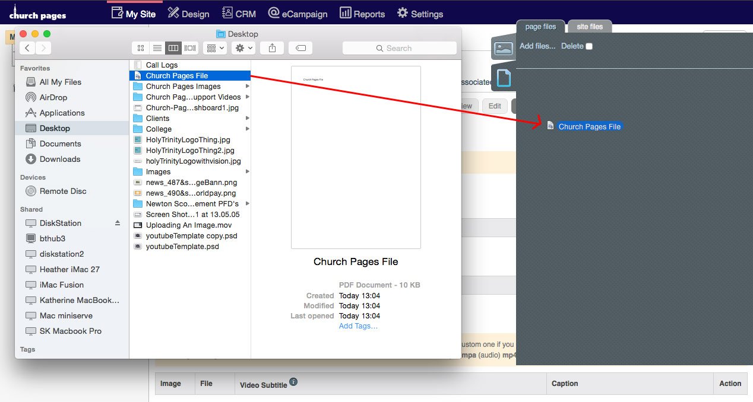This screenshot has height=402, width=753.
Task: Open the images panel icon beside page files
Action: [504, 49]
